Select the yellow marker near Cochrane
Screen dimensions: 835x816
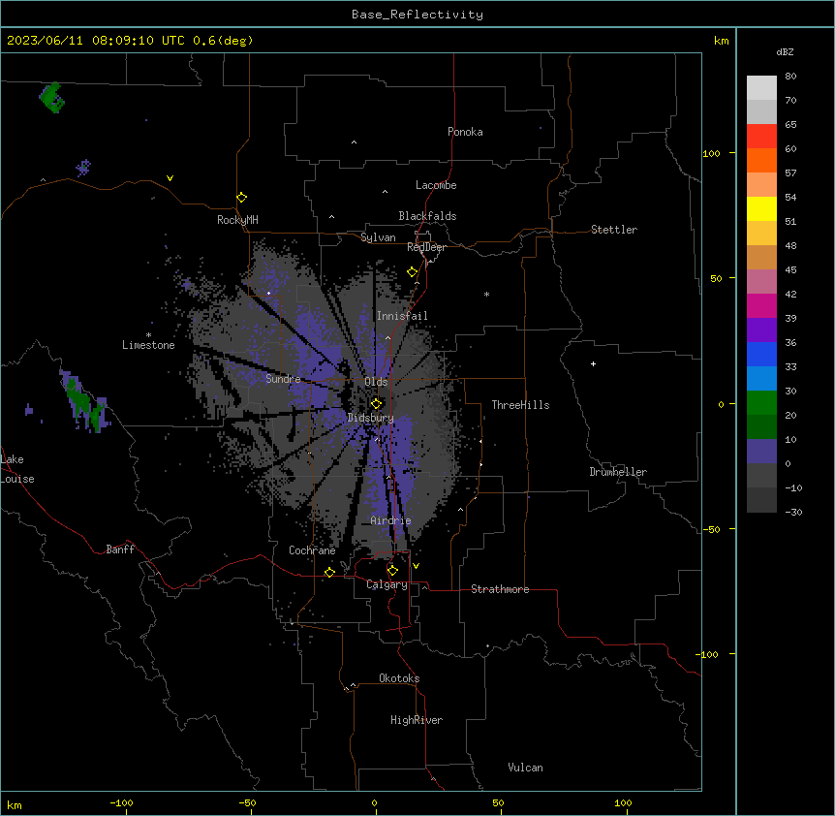click(x=329, y=572)
